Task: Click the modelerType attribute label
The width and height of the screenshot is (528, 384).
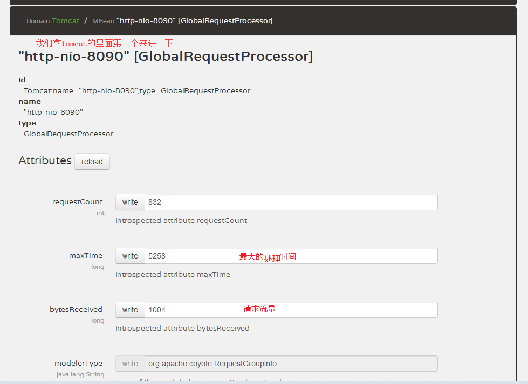Action: pyautogui.click(x=78, y=363)
